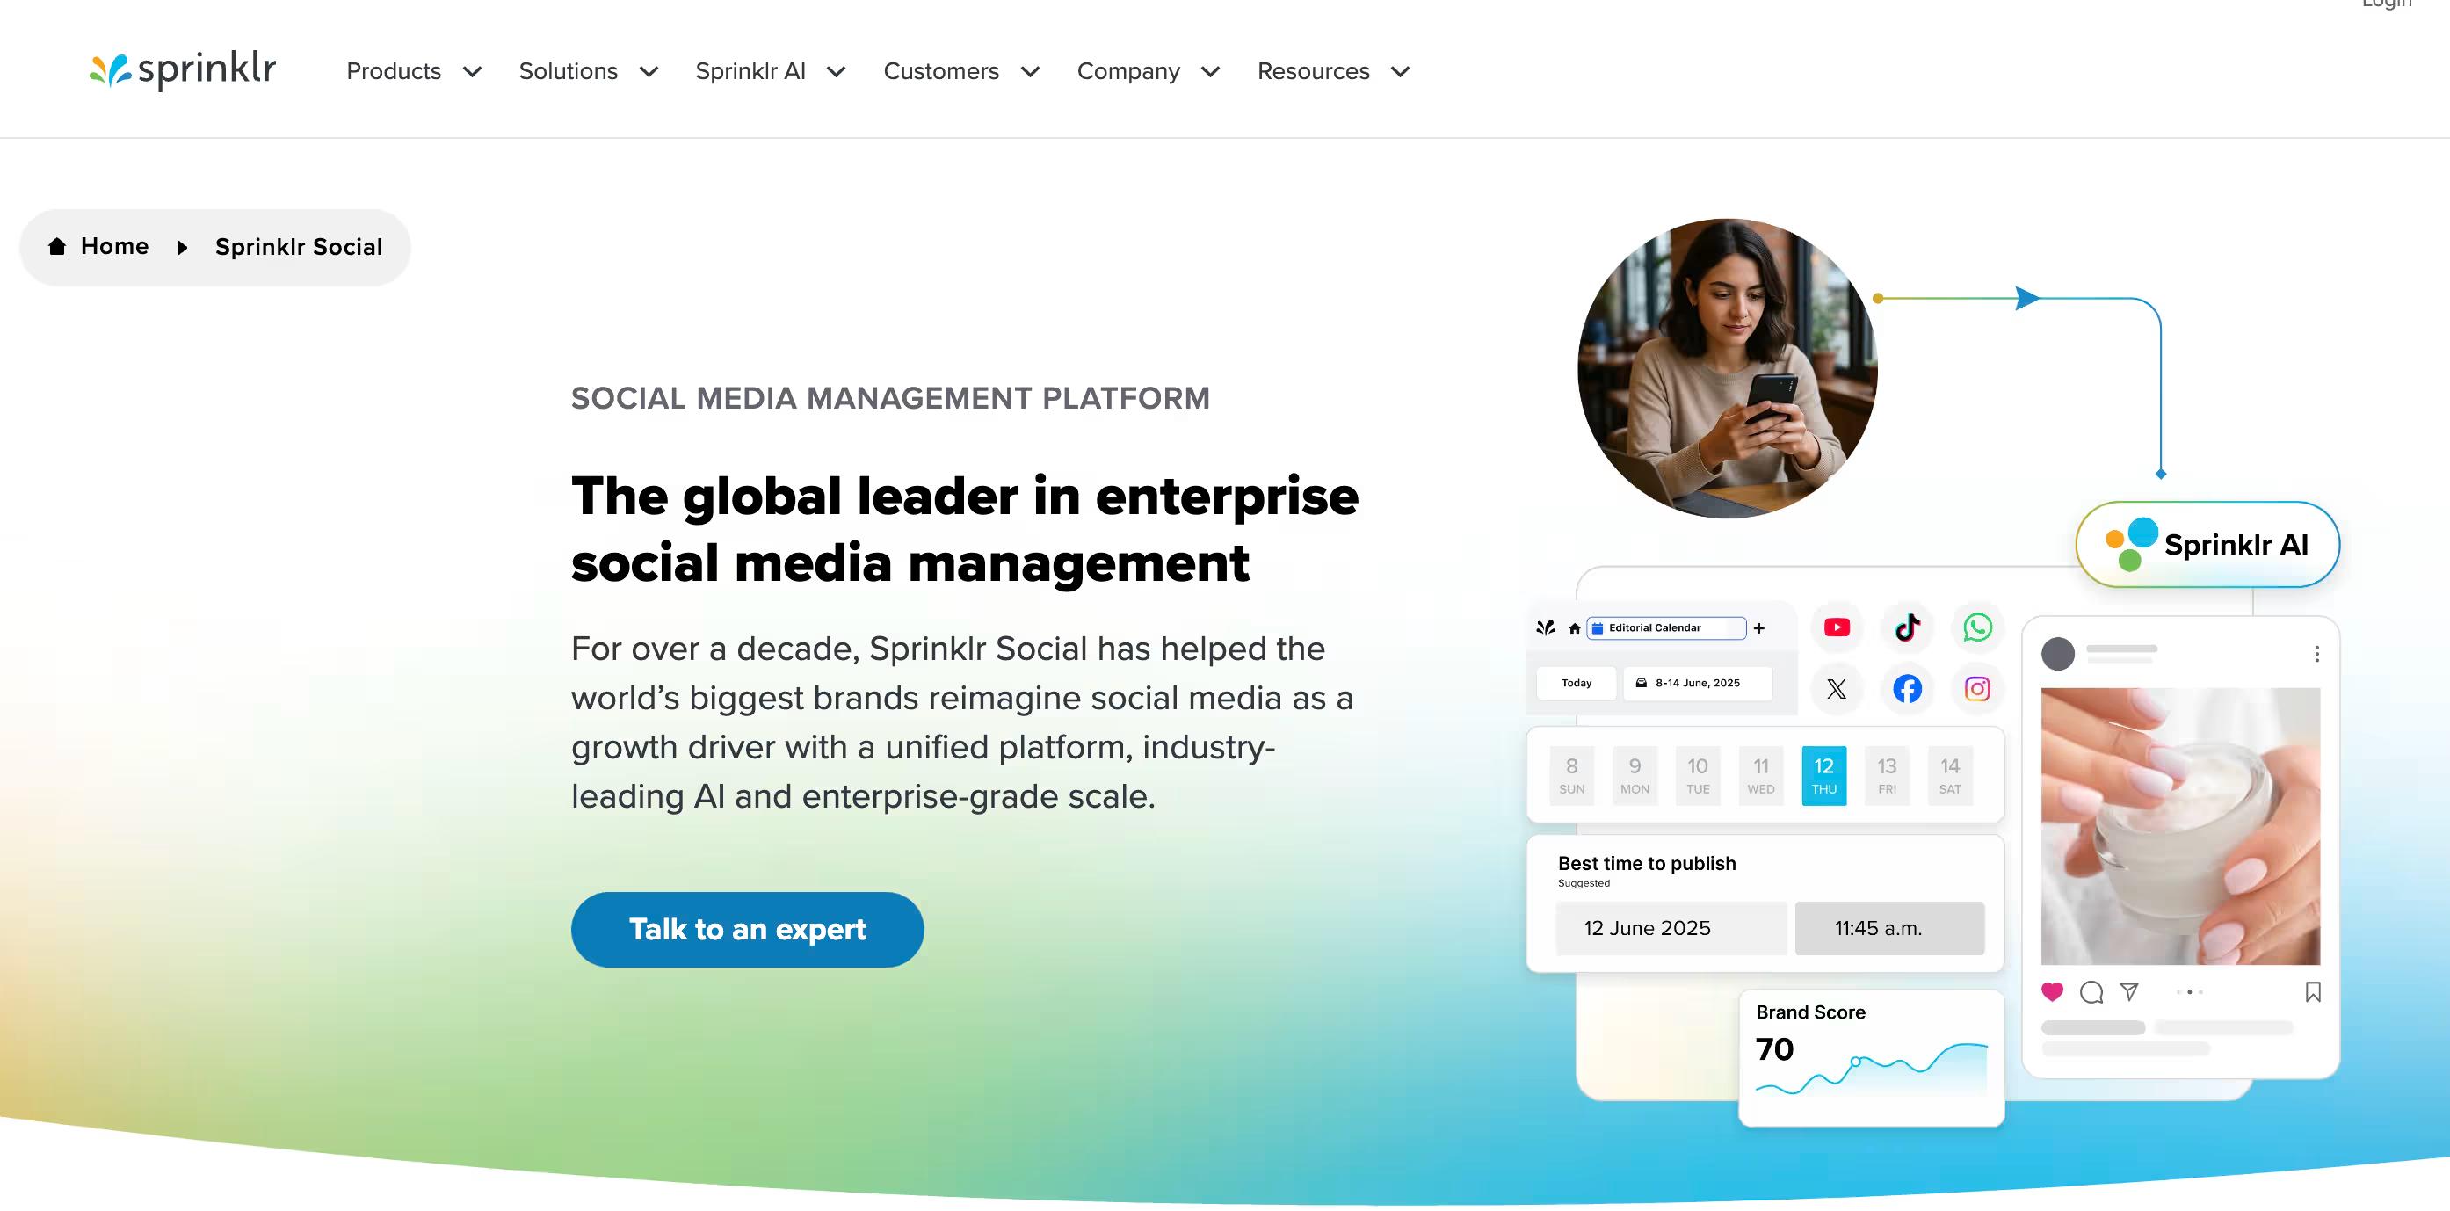Image resolution: width=2450 pixels, height=1211 pixels.
Task: Click the share send icon
Action: pos(2129,992)
